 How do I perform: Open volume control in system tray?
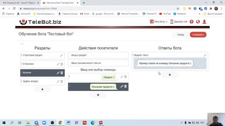point(198,123)
